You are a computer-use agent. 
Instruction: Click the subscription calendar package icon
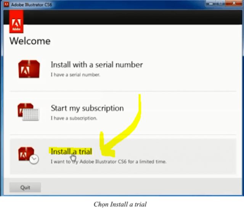point(28,112)
